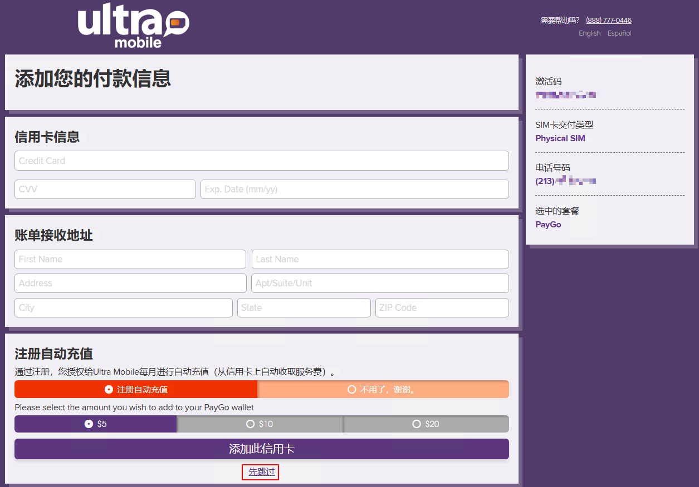Select the $10 PayGo amount

pyautogui.click(x=260, y=424)
